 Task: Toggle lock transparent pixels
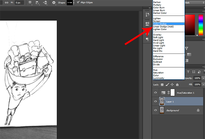click(162, 85)
